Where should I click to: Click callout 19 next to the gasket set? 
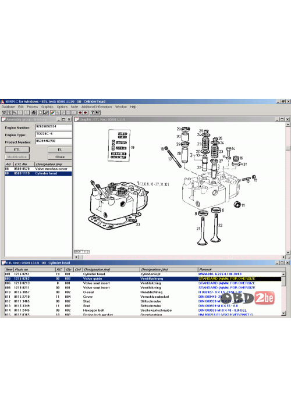point(132,147)
